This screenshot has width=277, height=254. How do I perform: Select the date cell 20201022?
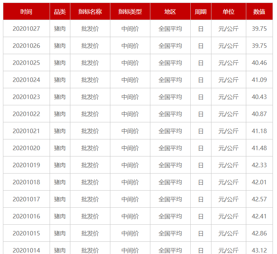26,114
